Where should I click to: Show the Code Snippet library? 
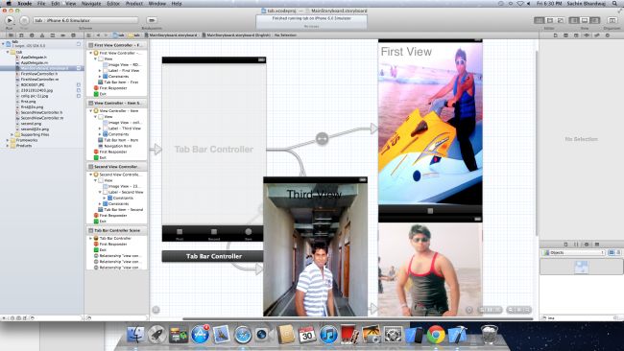tap(576, 245)
